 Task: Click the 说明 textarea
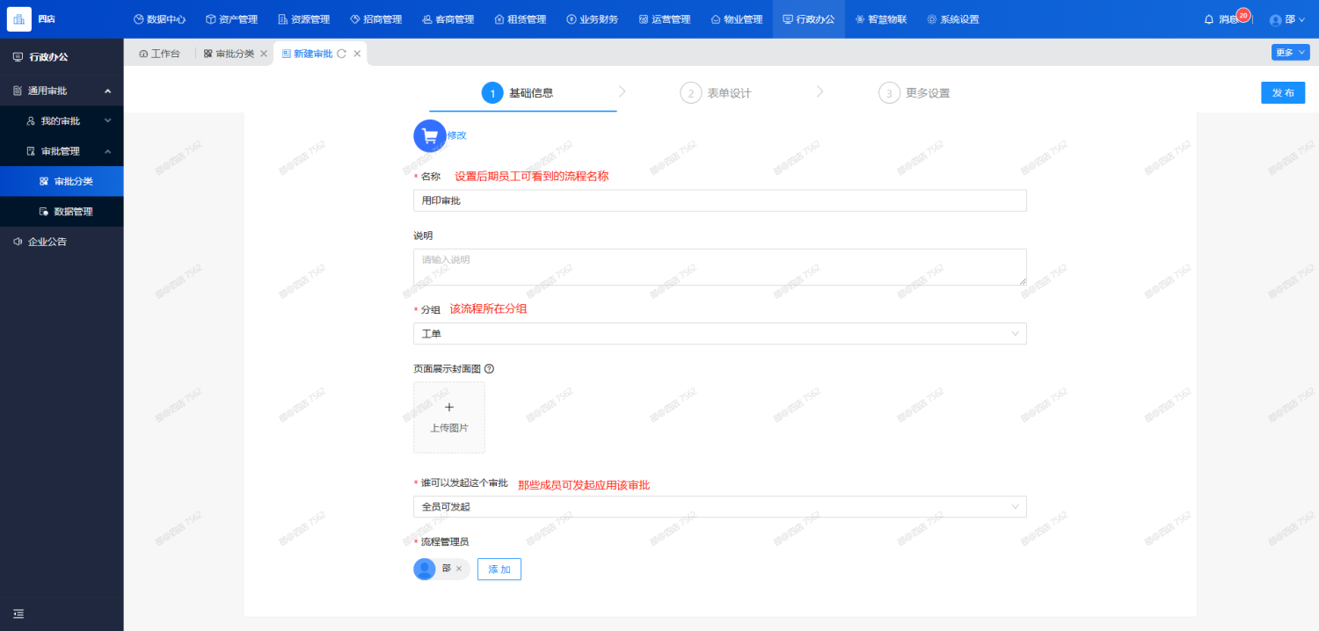tap(720, 267)
